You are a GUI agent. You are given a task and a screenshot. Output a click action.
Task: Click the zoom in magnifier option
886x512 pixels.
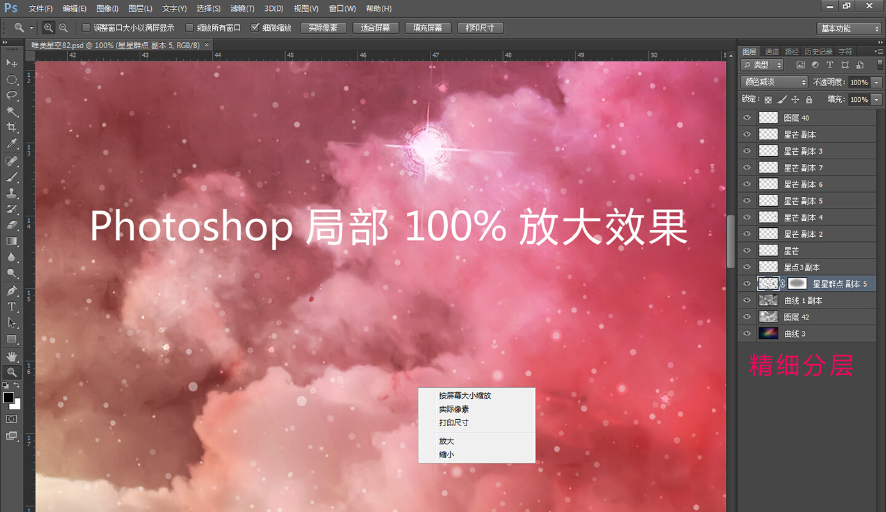tap(49, 28)
